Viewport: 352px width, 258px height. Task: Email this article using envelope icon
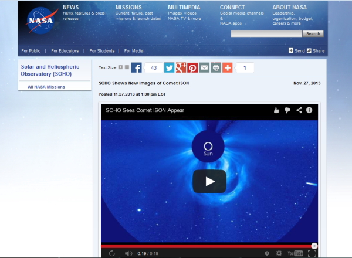click(204, 68)
